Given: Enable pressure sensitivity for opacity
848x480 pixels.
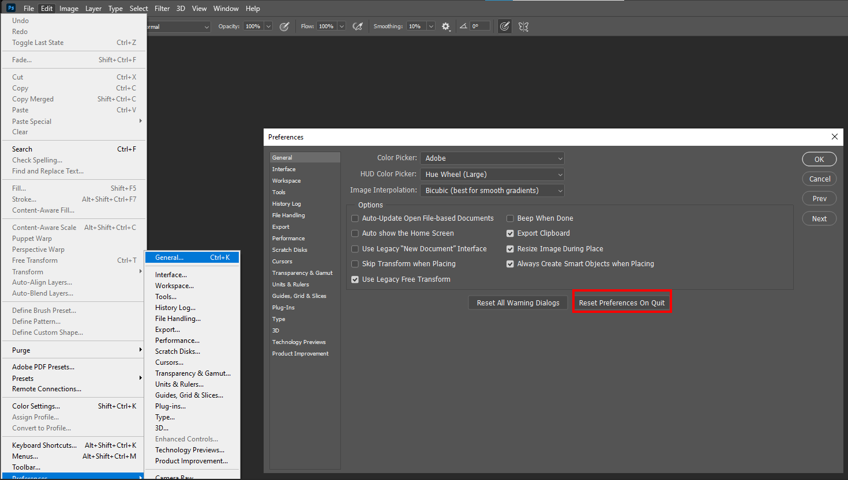Looking at the screenshot, I should (285, 26).
